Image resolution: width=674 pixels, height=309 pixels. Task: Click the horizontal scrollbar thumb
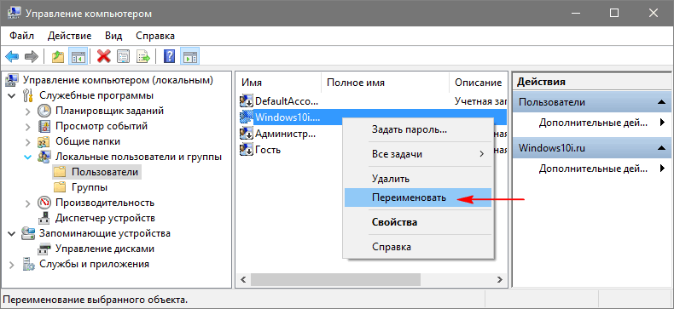(x=335, y=279)
